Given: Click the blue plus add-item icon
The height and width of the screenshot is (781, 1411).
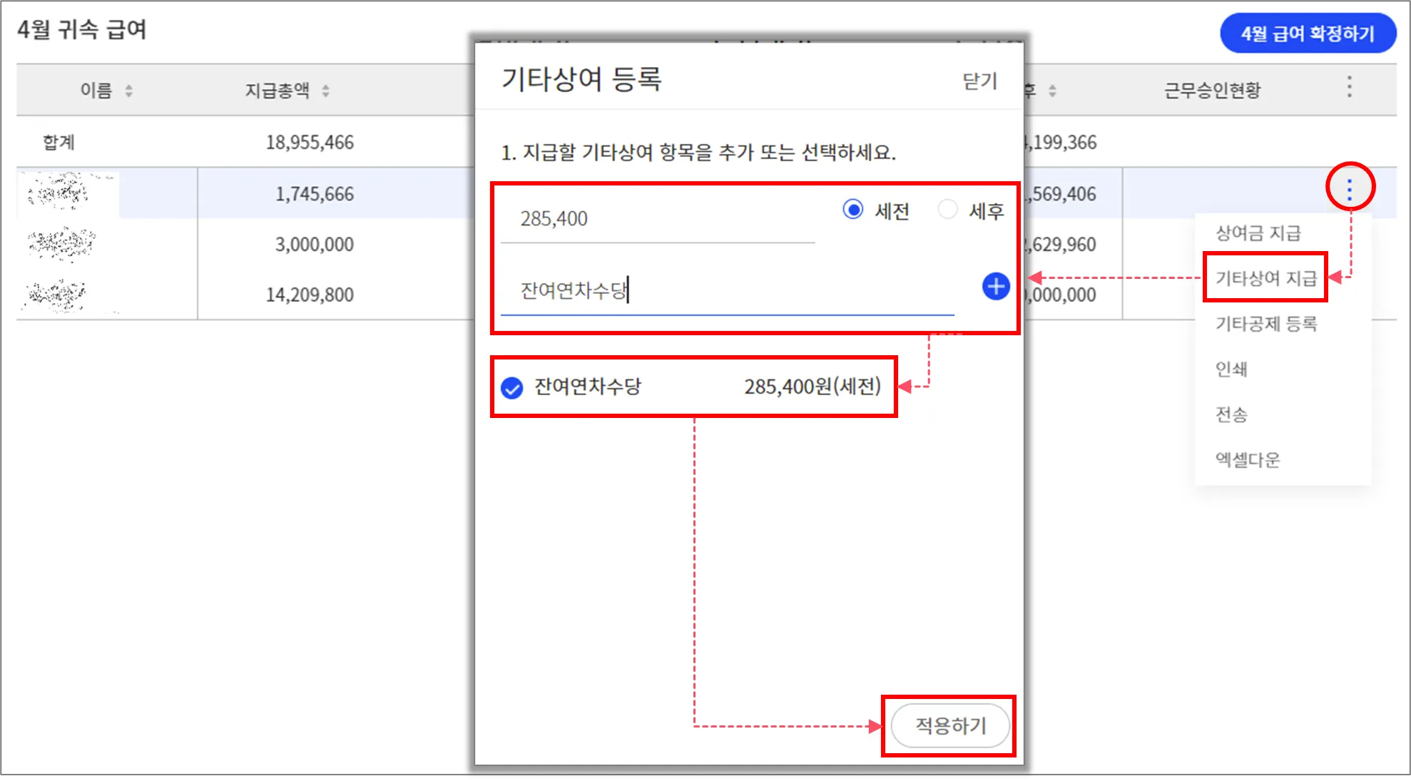Looking at the screenshot, I should click(995, 287).
